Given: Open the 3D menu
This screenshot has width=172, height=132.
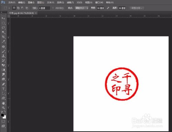Looking at the screenshot, I should [79, 2].
